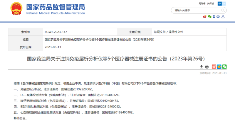The width and height of the screenshot is (235, 123).
Task: Click topic category 法规文件 / 规范性文件
Action: tap(168, 32)
